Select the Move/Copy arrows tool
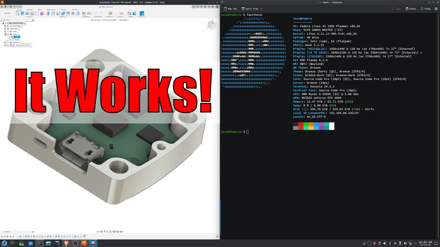 [x=73, y=13]
